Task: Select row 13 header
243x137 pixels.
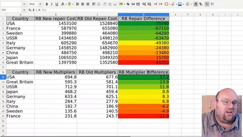Action: tap(3, 77)
